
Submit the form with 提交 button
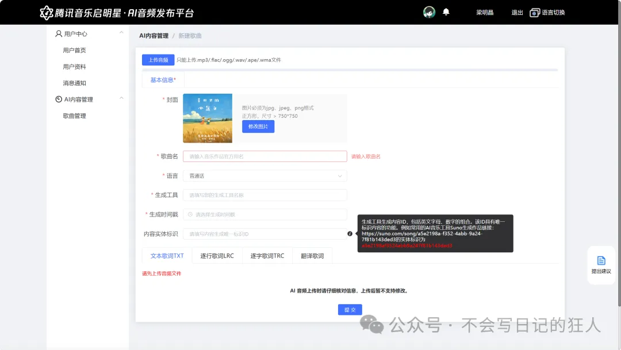click(x=350, y=310)
